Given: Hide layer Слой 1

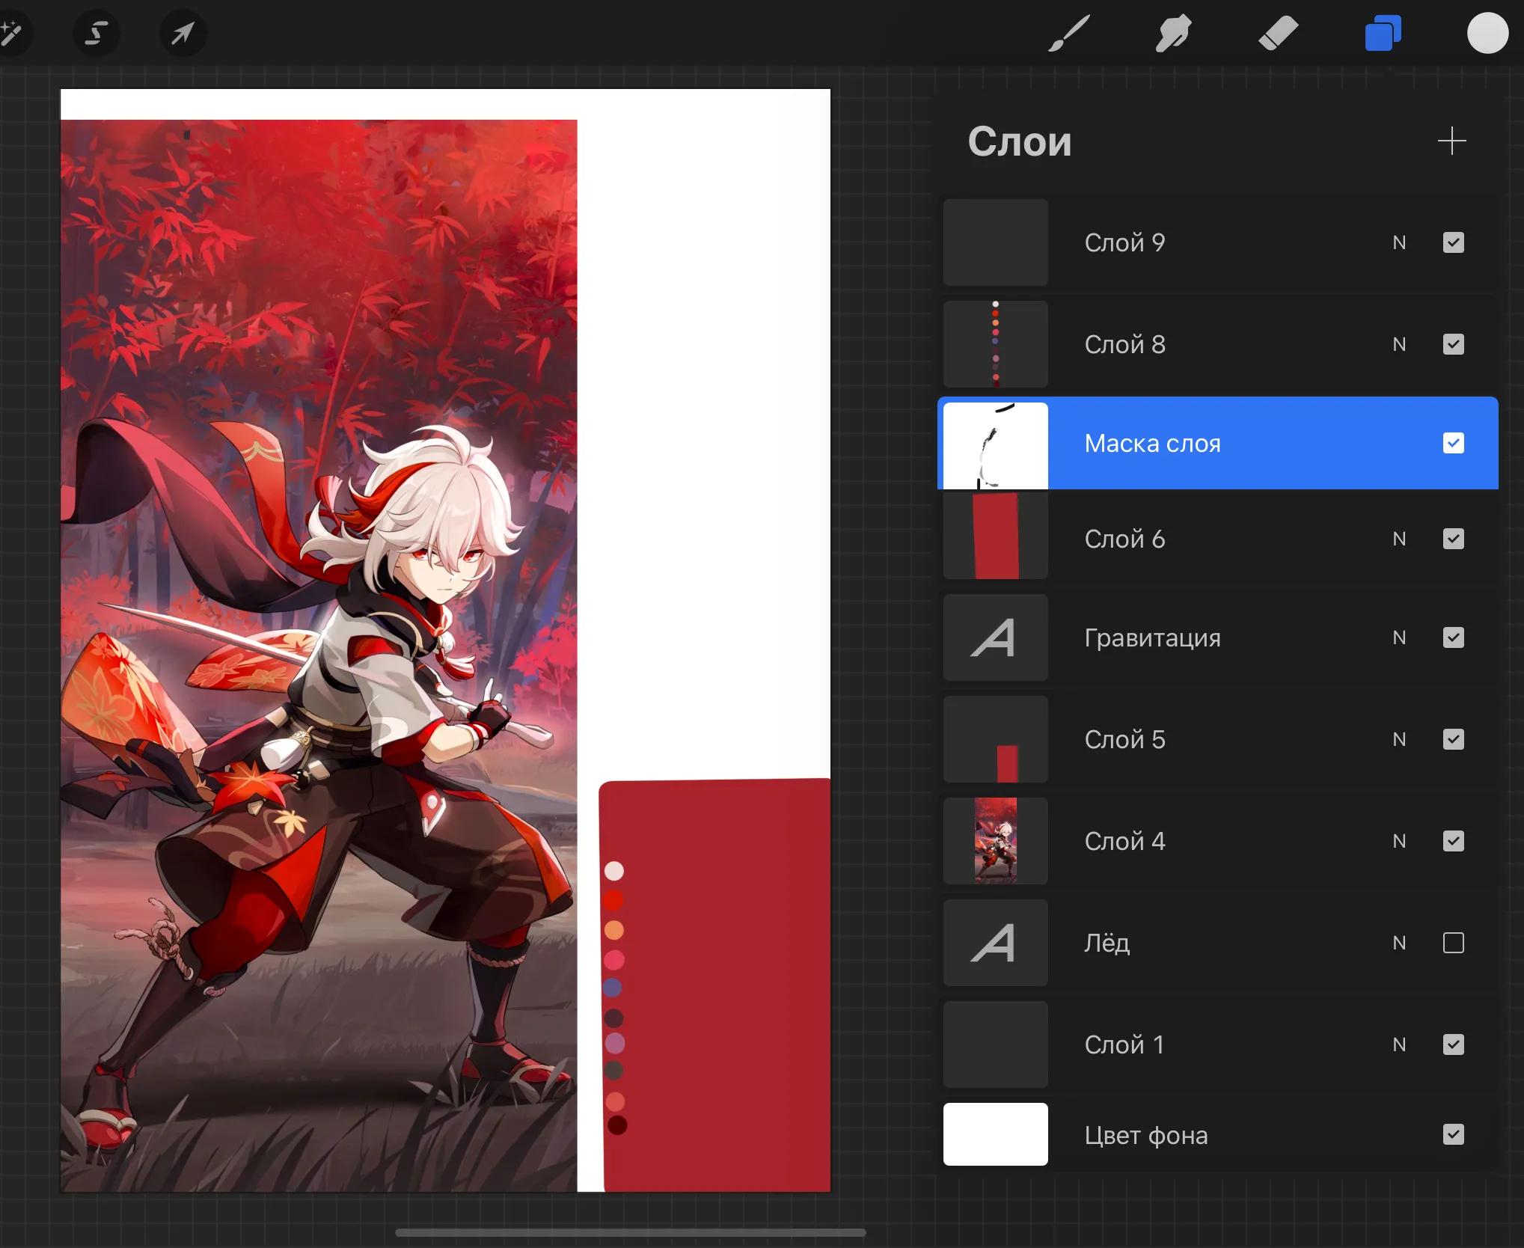Looking at the screenshot, I should (1453, 1044).
